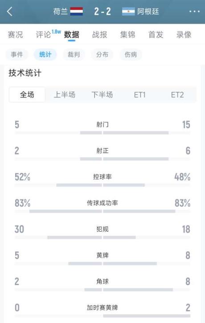Select the 分布 filter chip
This screenshot has height=323, width=205.
coord(102,55)
